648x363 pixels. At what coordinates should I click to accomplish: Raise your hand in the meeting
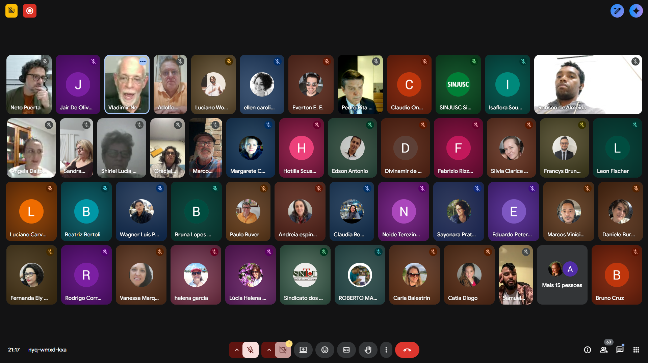[x=368, y=350]
